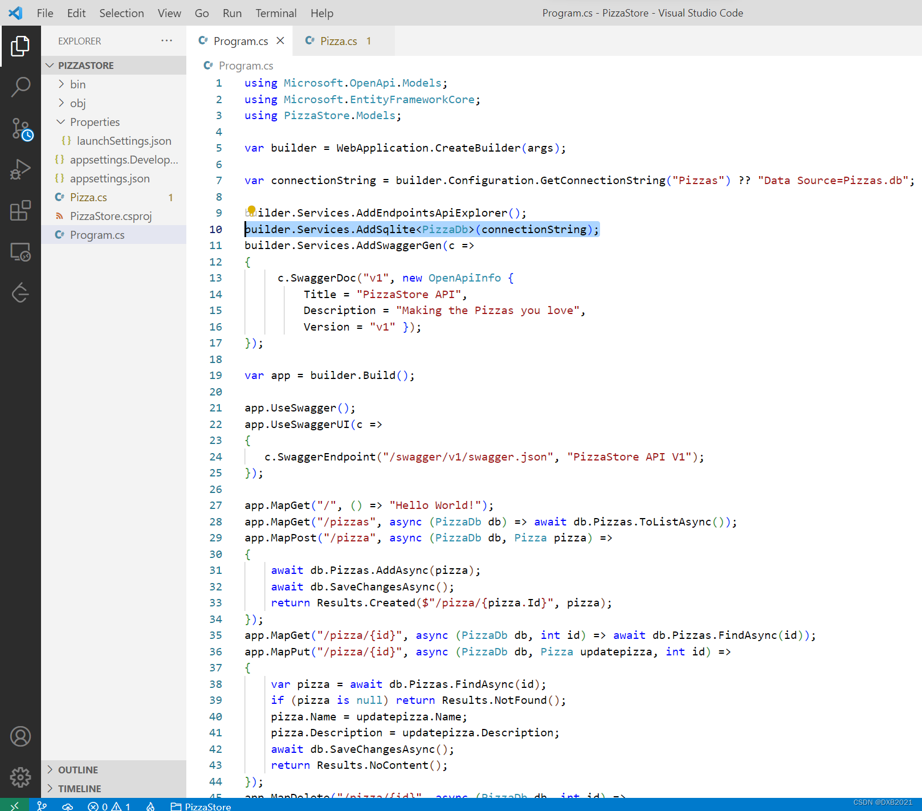
Task: Collapse the PIZZASTORE folder section
Action: 113,66
